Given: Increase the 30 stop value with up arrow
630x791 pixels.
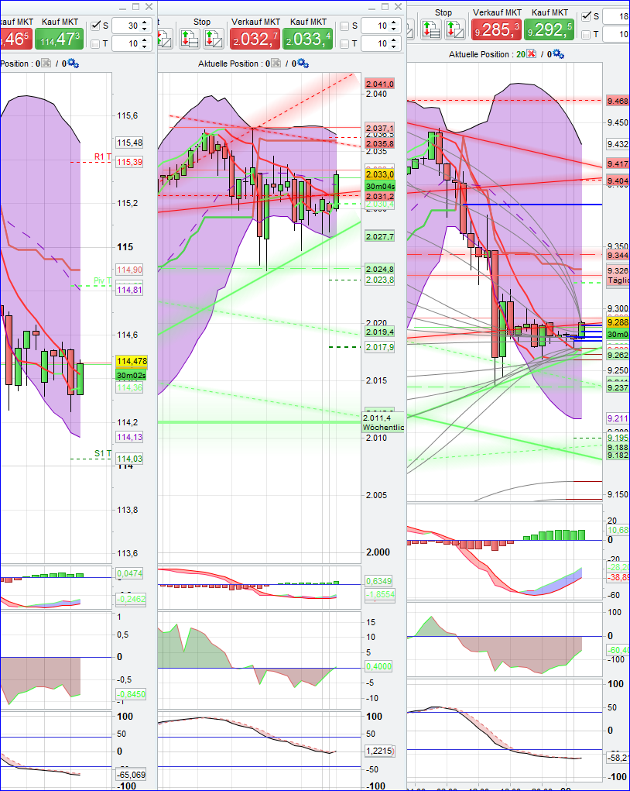Looking at the screenshot, I should [x=145, y=21].
